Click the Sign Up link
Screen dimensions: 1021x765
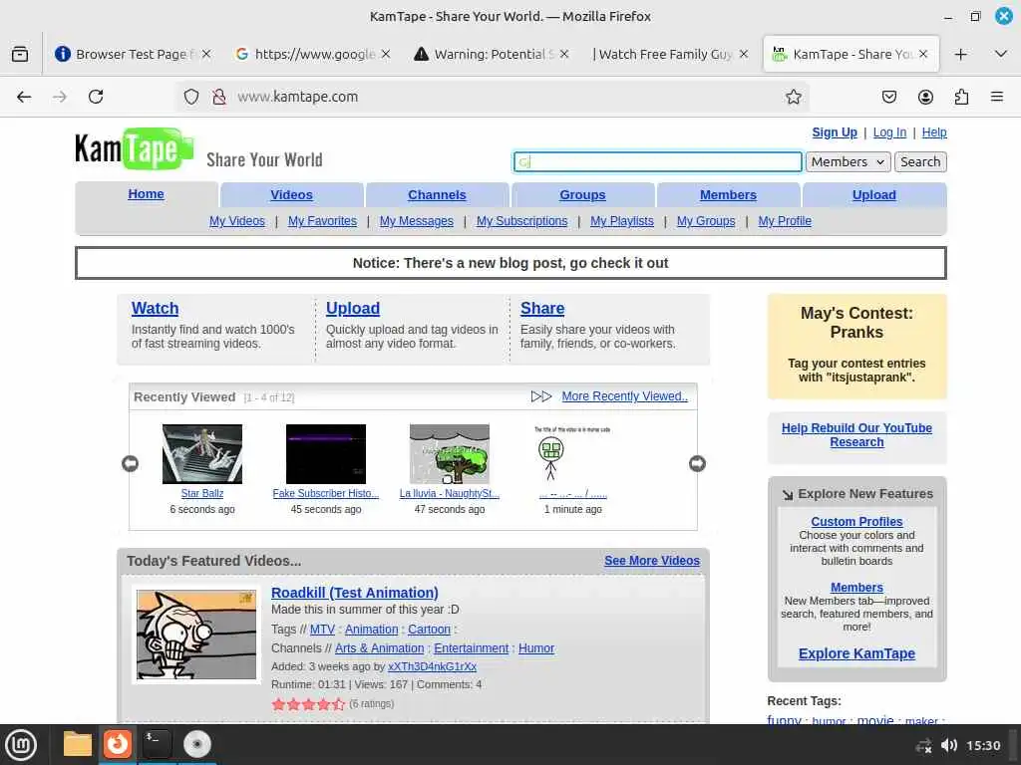835,132
